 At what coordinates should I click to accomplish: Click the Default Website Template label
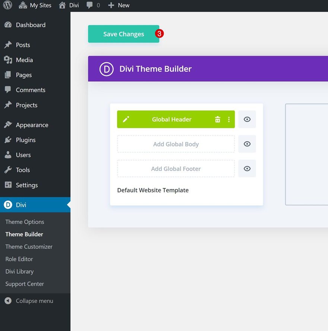(x=153, y=190)
